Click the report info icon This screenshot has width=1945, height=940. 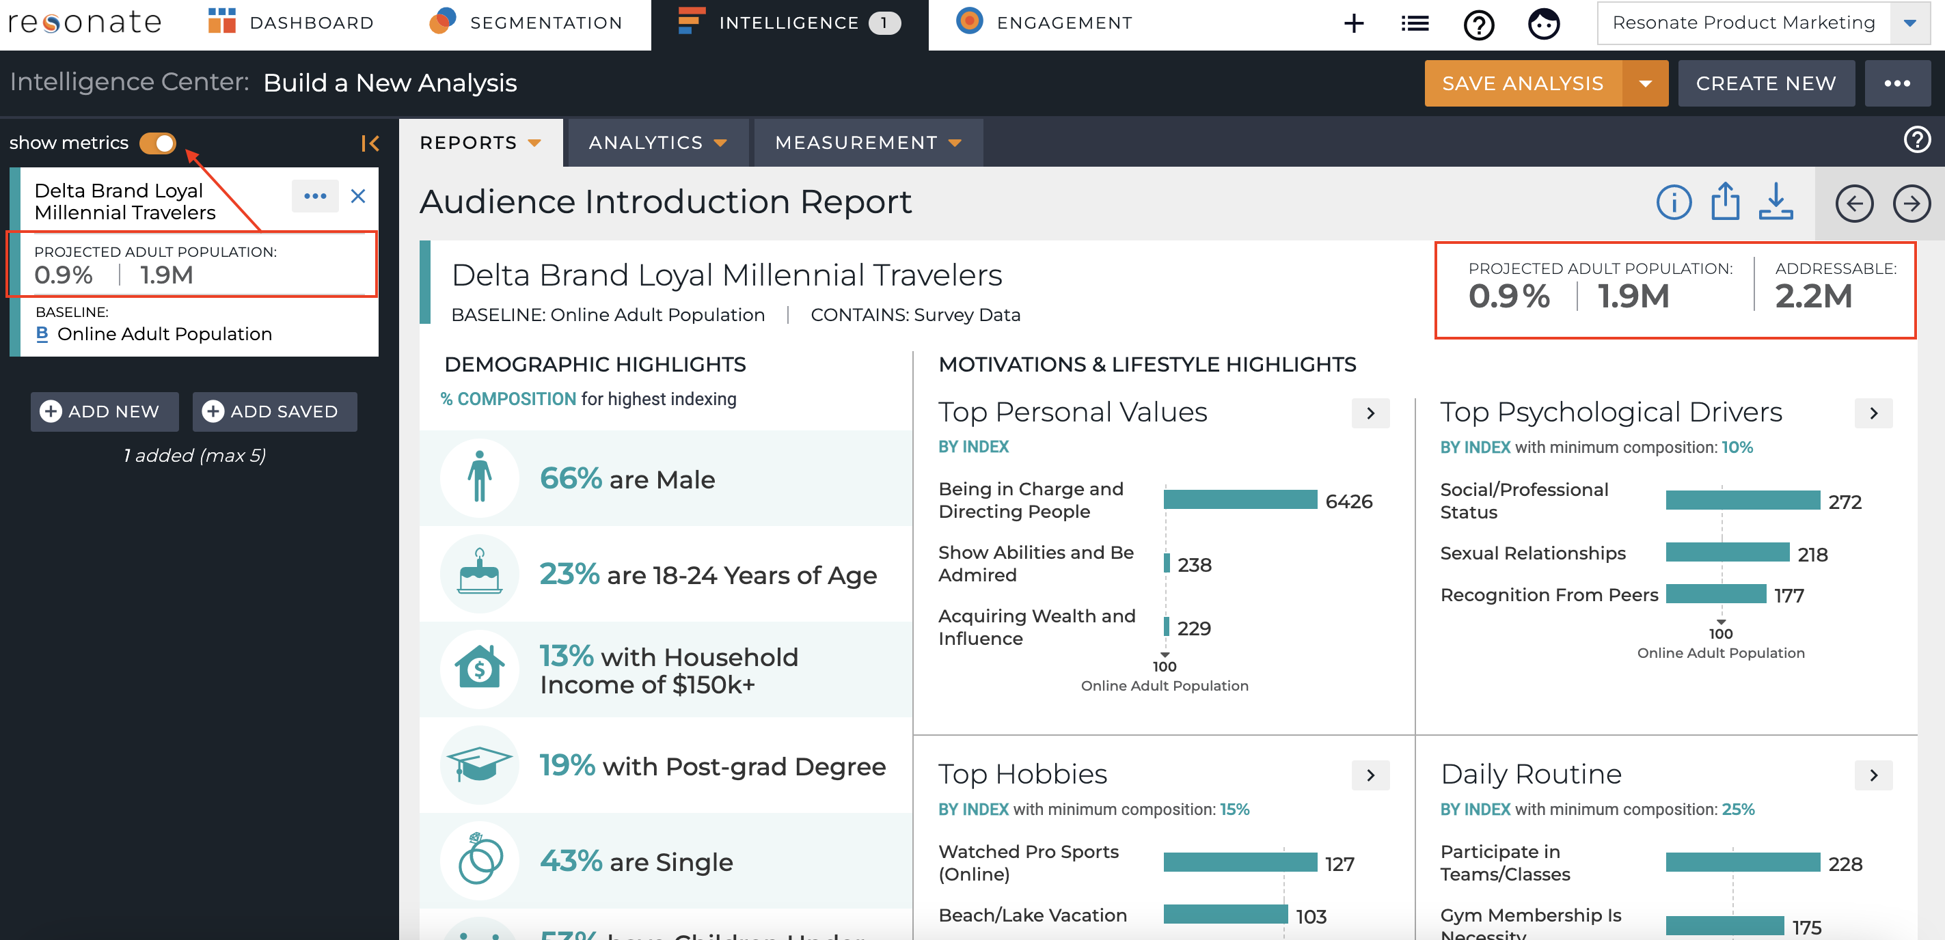pyautogui.click(x=1673, y=203)
